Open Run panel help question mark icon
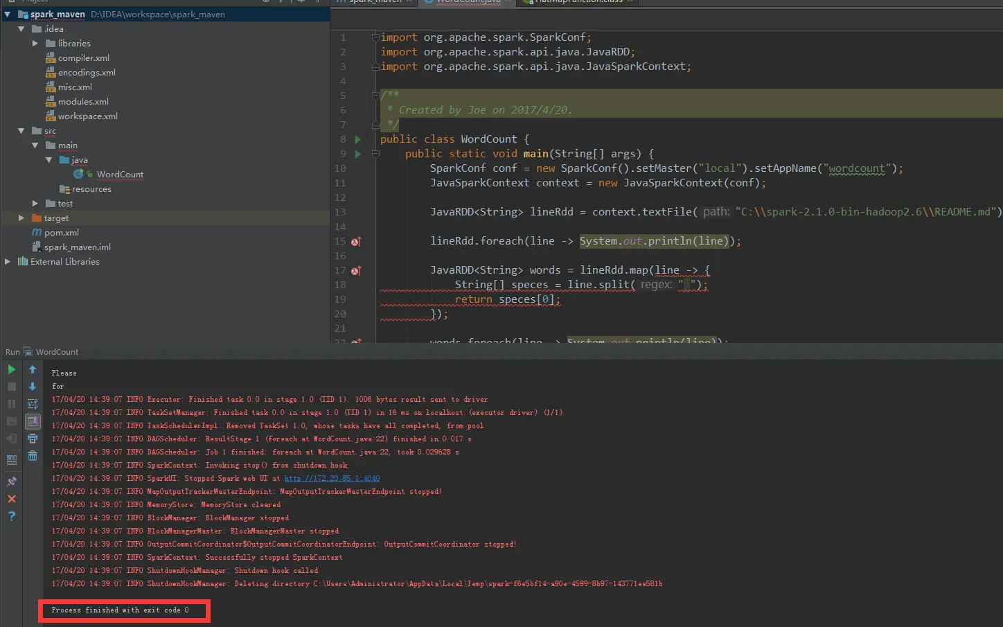The height and width of the screenshot is (627, 1003). [12, 516]
